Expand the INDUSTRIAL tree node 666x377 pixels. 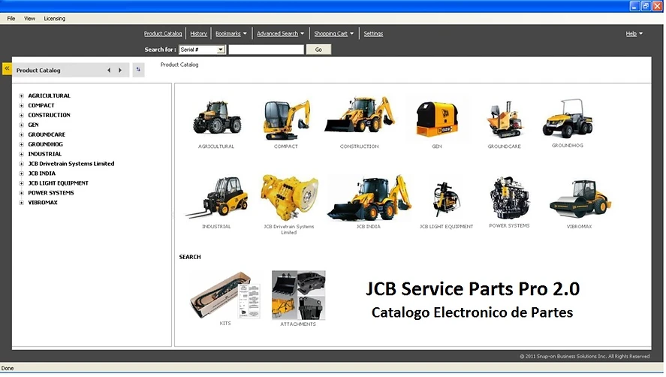[21, 154]
